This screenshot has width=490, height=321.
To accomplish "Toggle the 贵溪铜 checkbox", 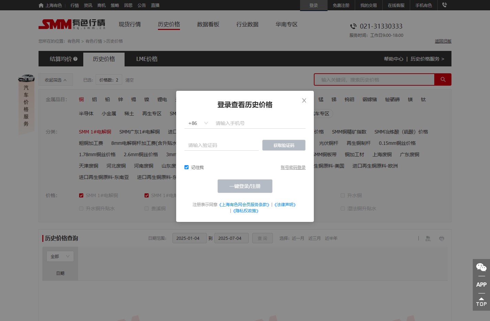I will point(147,208).
